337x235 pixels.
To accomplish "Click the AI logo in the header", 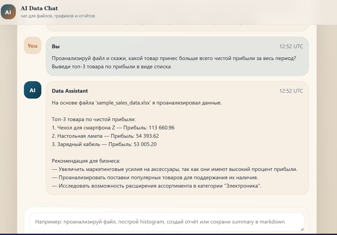I will 8,12.
